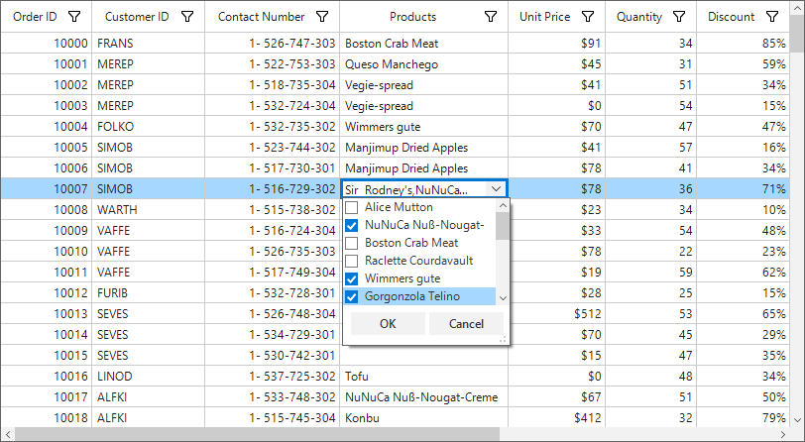Select the FOLKO customer cell
Viewport: 805px width, 442px height.
coord(149,126)
